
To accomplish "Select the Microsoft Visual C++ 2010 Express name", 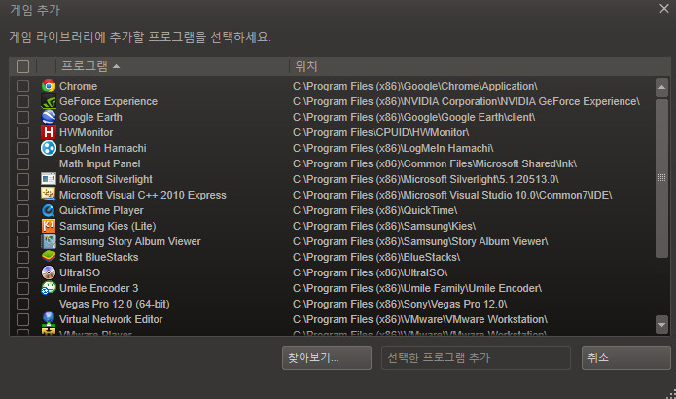I will 143,195.
